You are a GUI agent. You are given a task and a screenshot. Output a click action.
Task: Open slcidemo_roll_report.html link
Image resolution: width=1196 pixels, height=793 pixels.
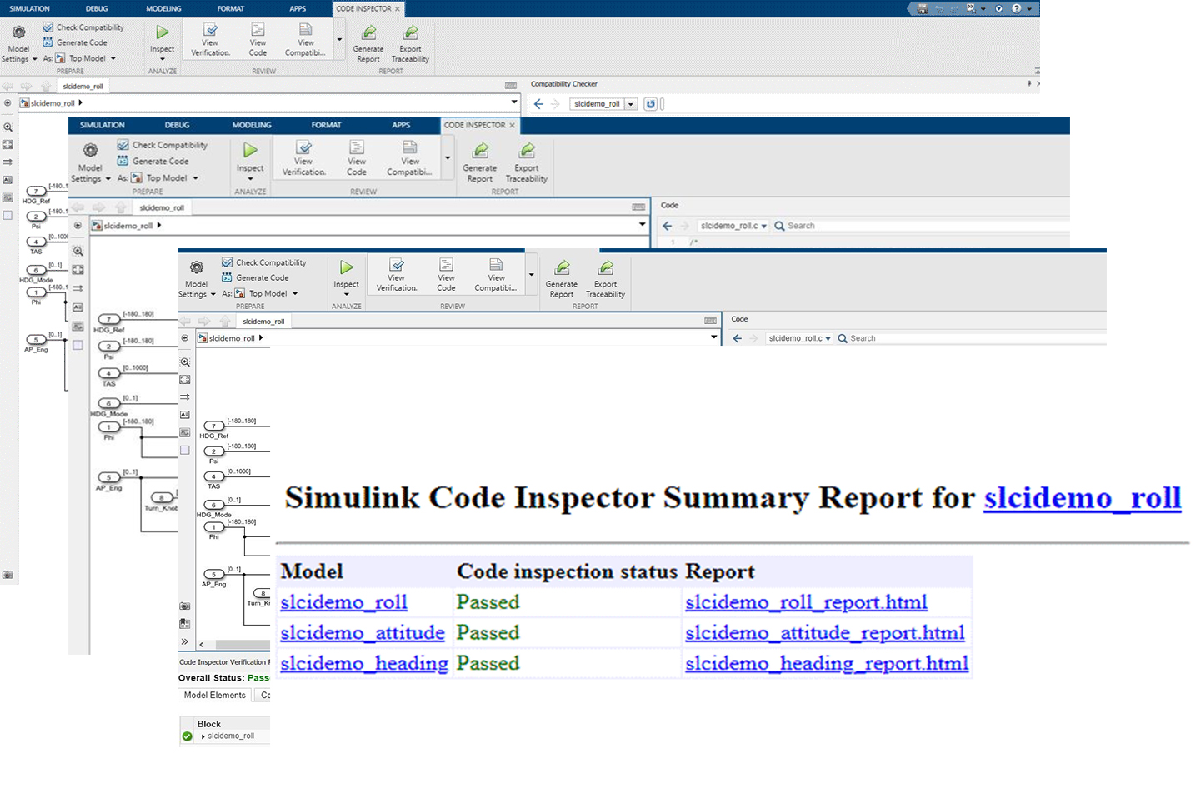(806, 602)
